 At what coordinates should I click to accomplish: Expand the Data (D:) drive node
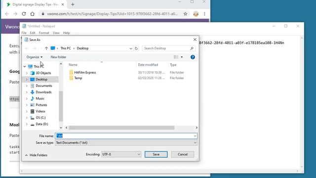(27, 124)
